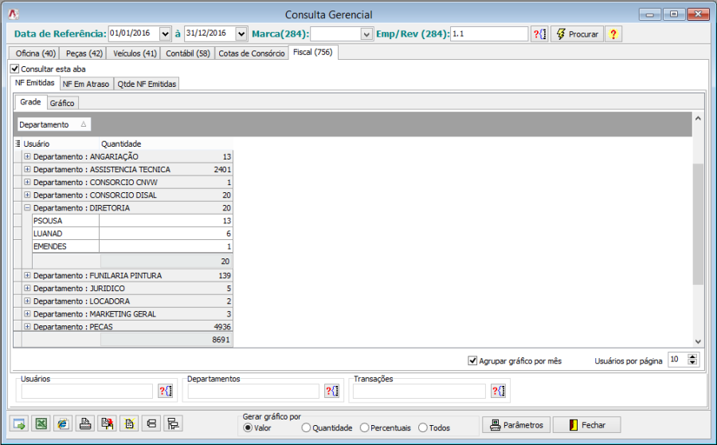717x445 pixels.
Task: Click the document icon with yellow sparkle
Action: point(129,424)
